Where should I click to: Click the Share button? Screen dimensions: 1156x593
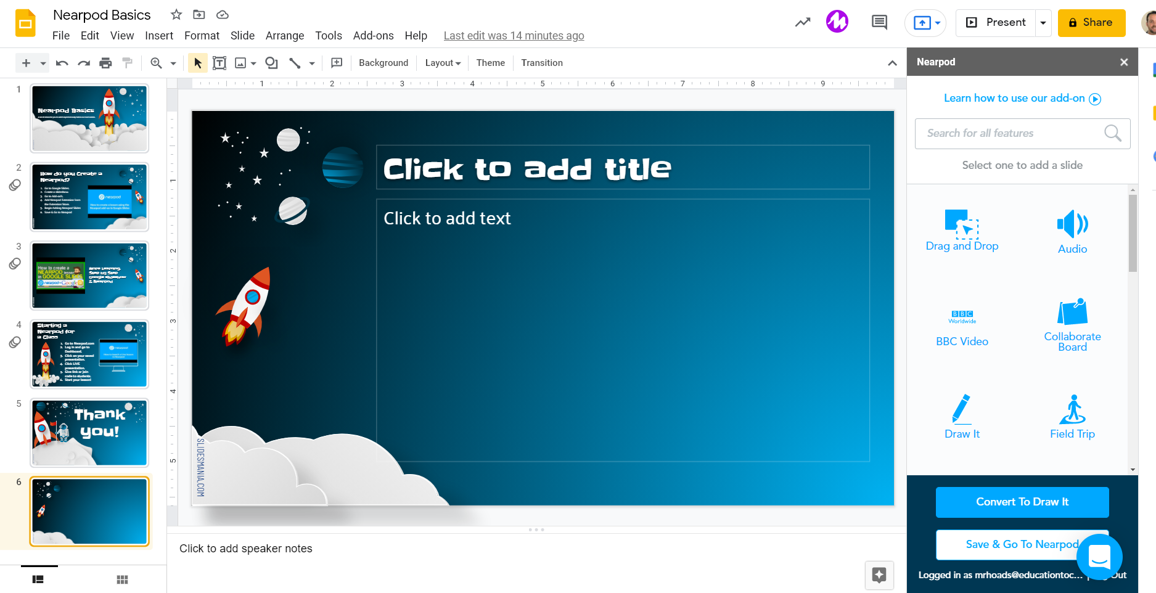click(1091, 23)
